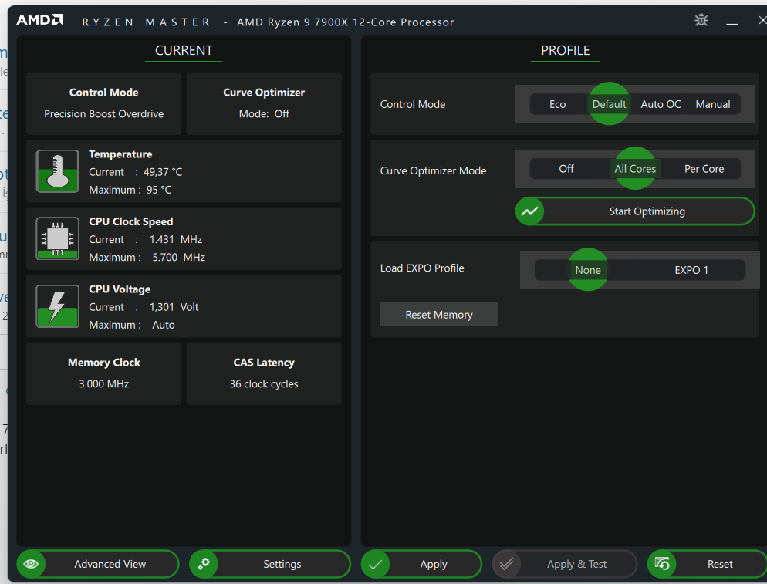Viewport: 767px width, 584px height.
Task: Click the Curve Optimizer Mode label
Action: (434, 170)
